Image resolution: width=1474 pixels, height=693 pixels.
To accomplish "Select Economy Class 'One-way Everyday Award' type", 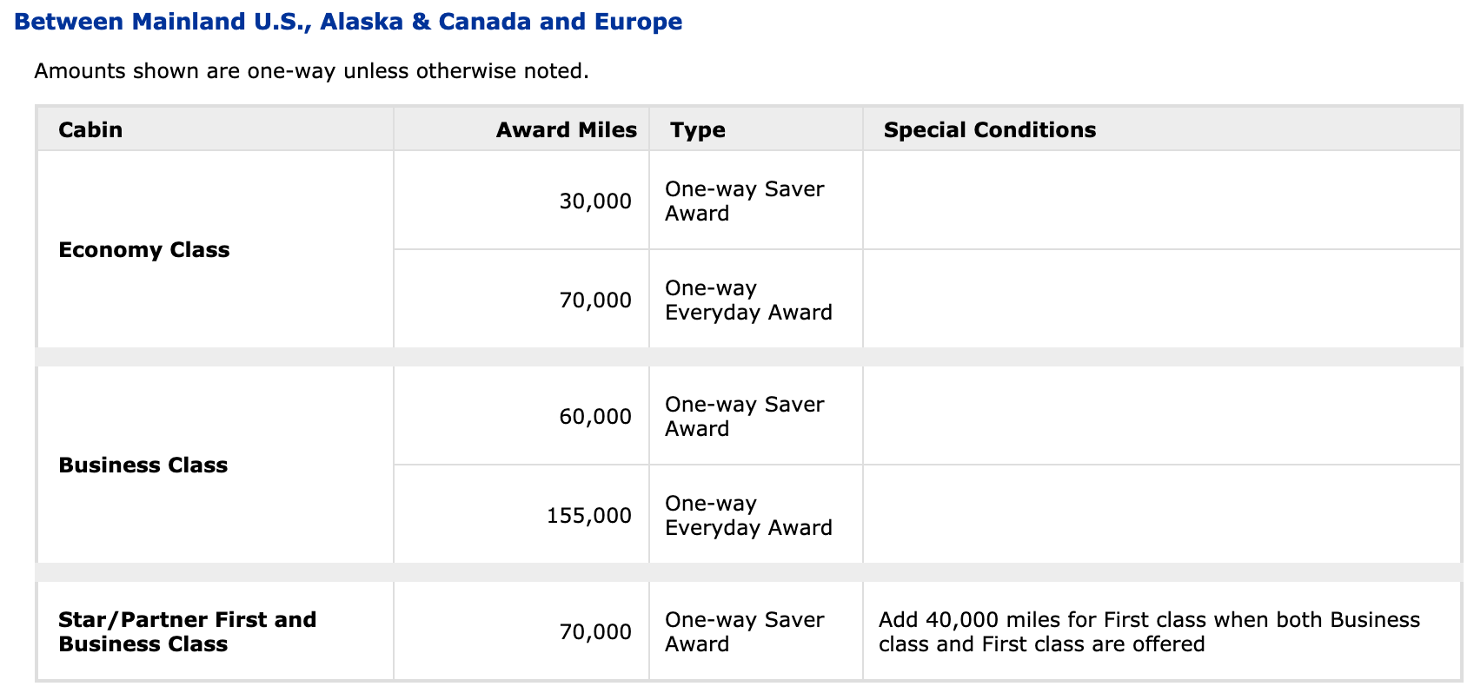I will click(748, 300).
